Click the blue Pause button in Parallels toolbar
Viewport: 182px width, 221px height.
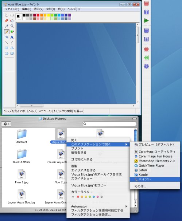[146, 12]
